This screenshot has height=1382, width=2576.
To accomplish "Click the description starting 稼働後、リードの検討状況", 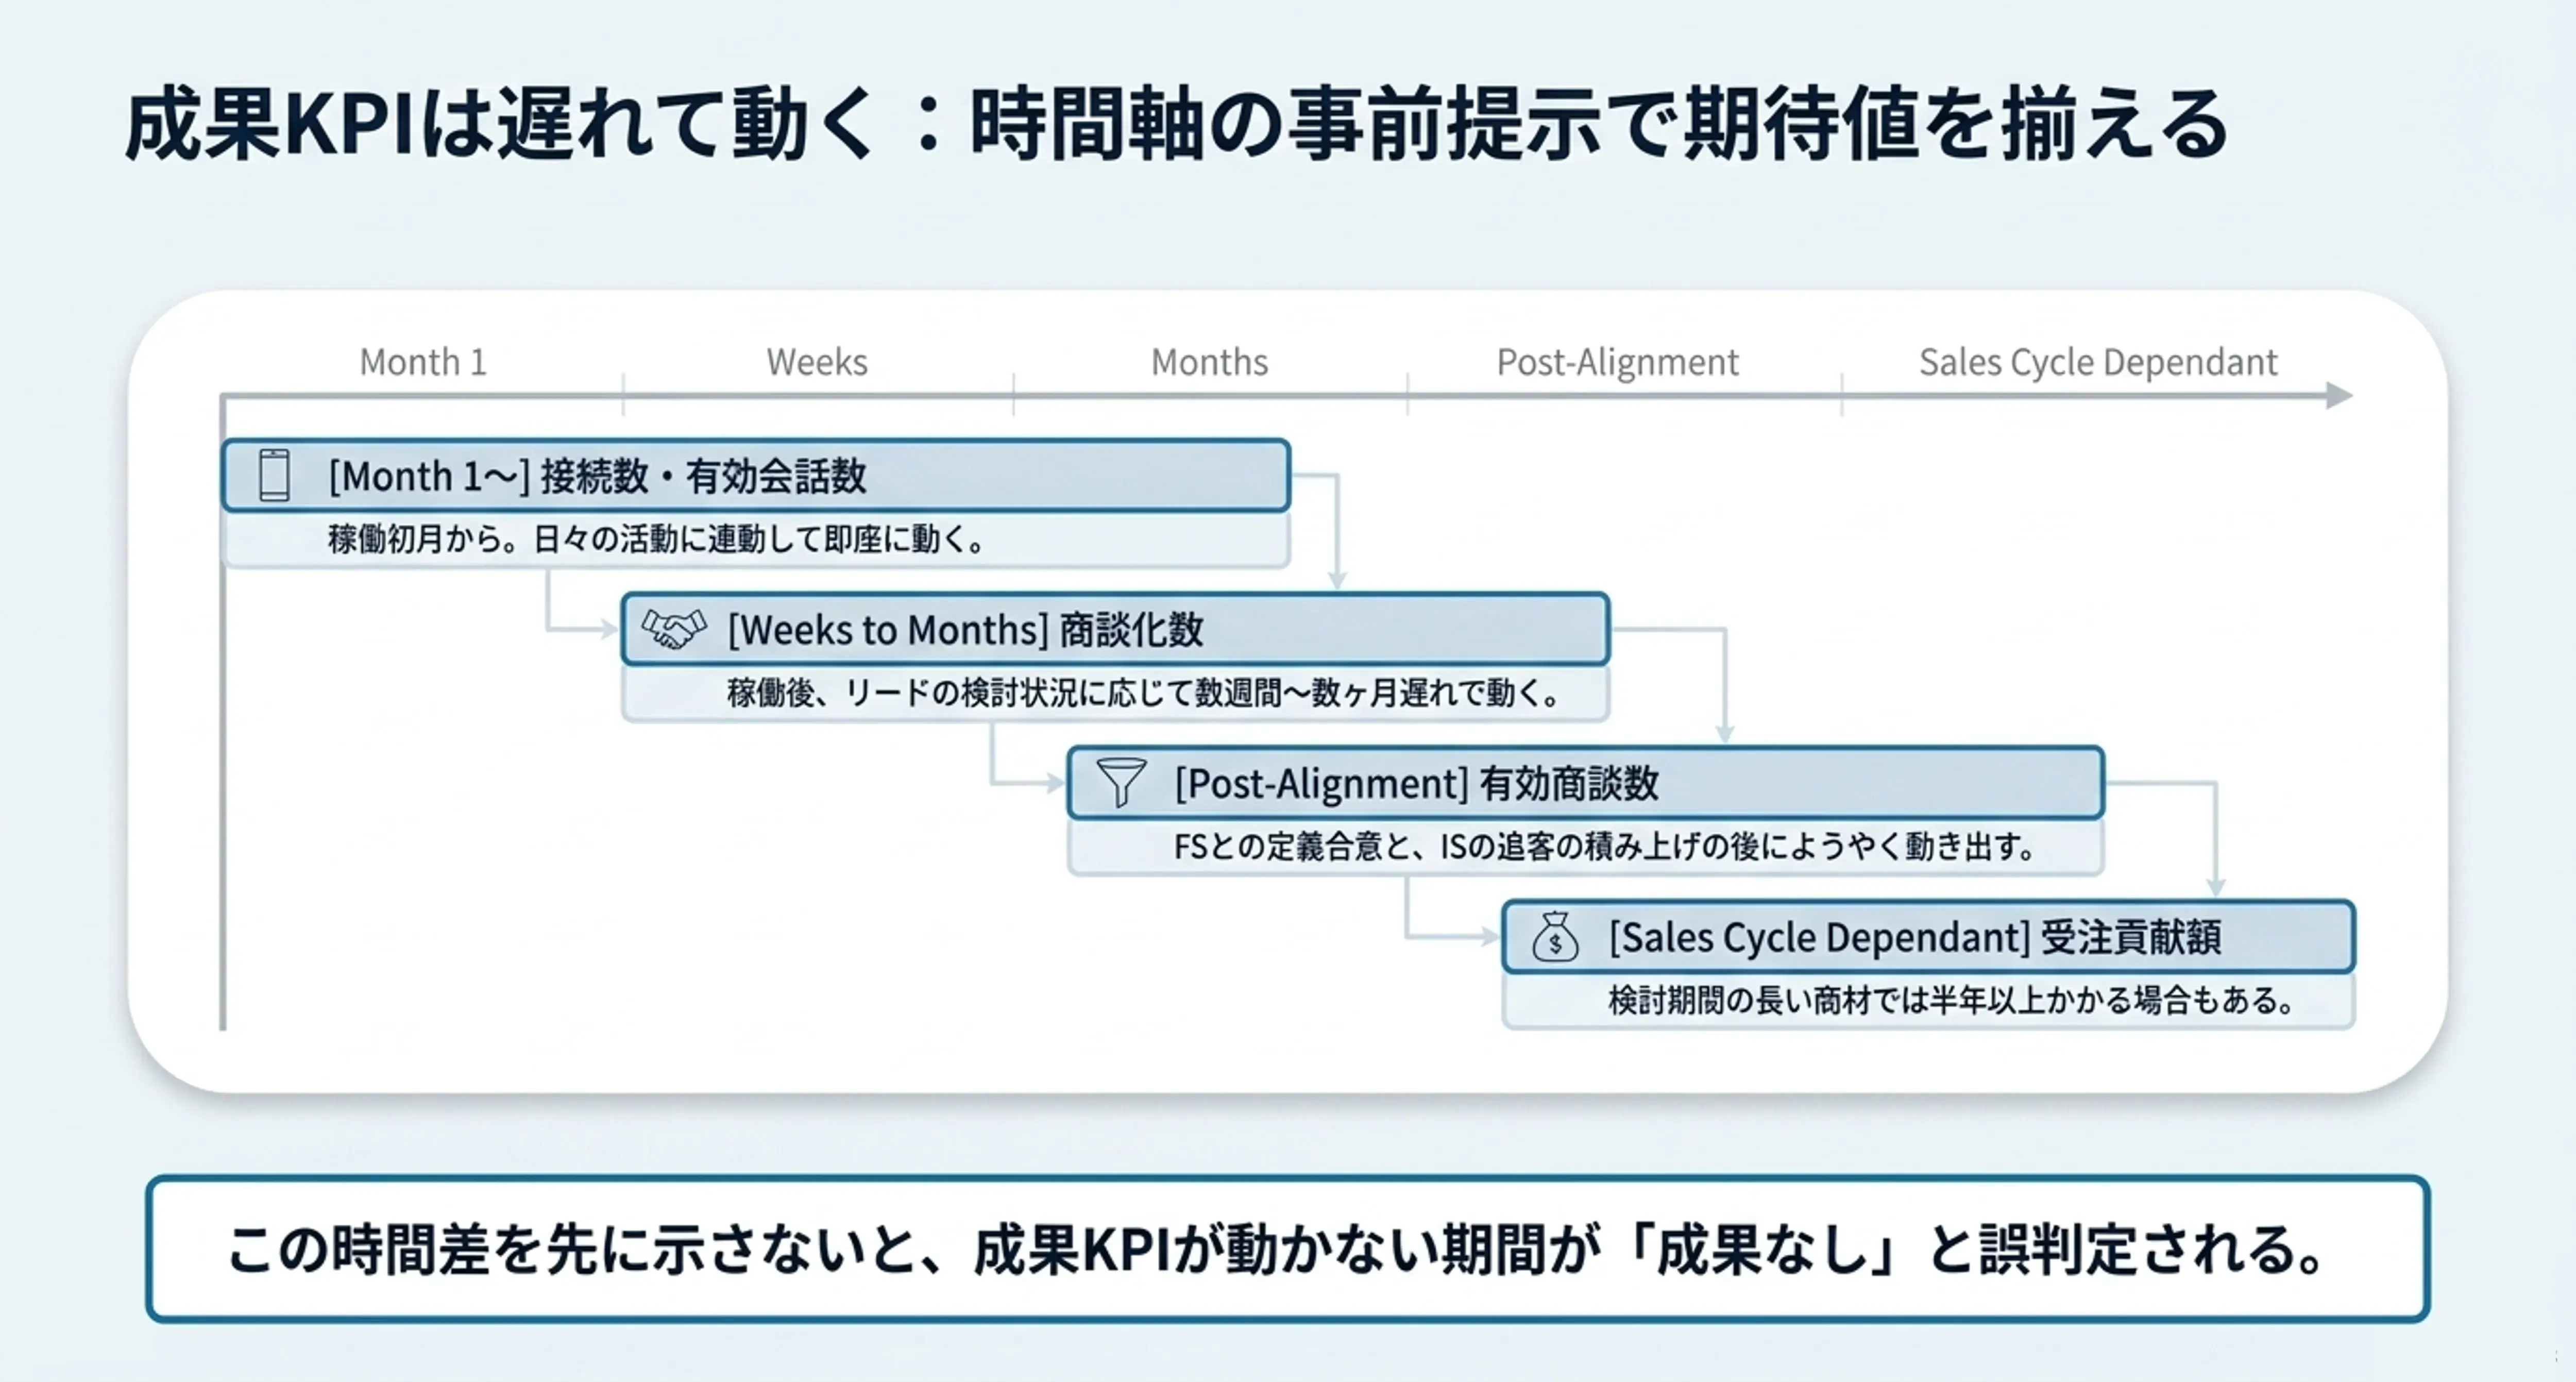I will [1145, 693].
